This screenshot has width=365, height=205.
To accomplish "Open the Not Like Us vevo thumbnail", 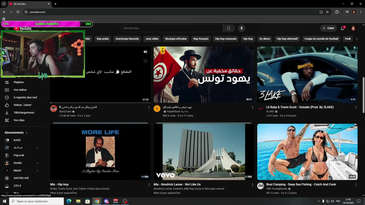I will (204, 152).
